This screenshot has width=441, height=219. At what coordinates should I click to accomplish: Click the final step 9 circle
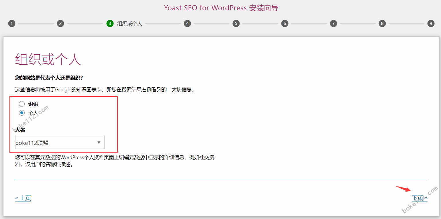tap(431, 23)
